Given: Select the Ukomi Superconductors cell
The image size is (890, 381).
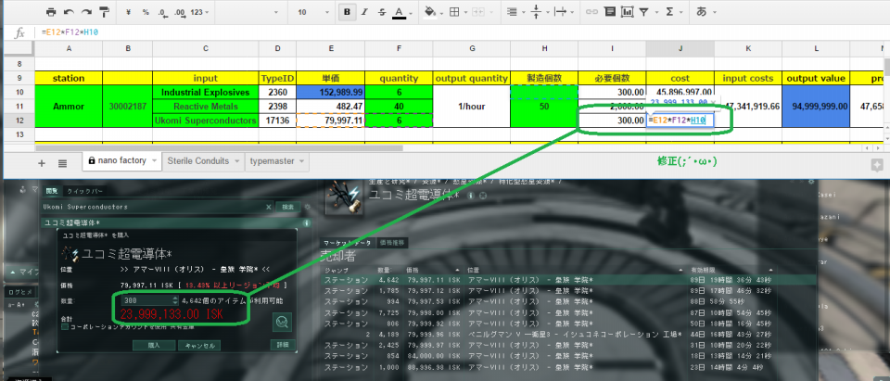Looking at the screenshot, I should pos(206,121).
